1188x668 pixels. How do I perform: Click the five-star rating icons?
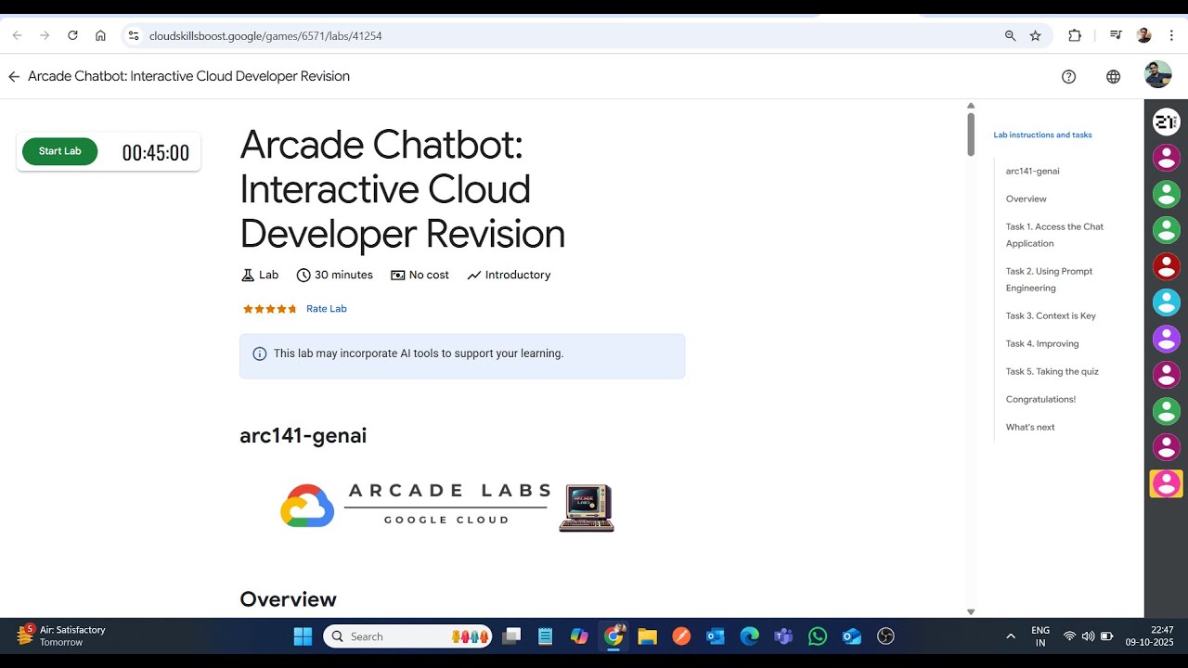(x=270, y=309)
